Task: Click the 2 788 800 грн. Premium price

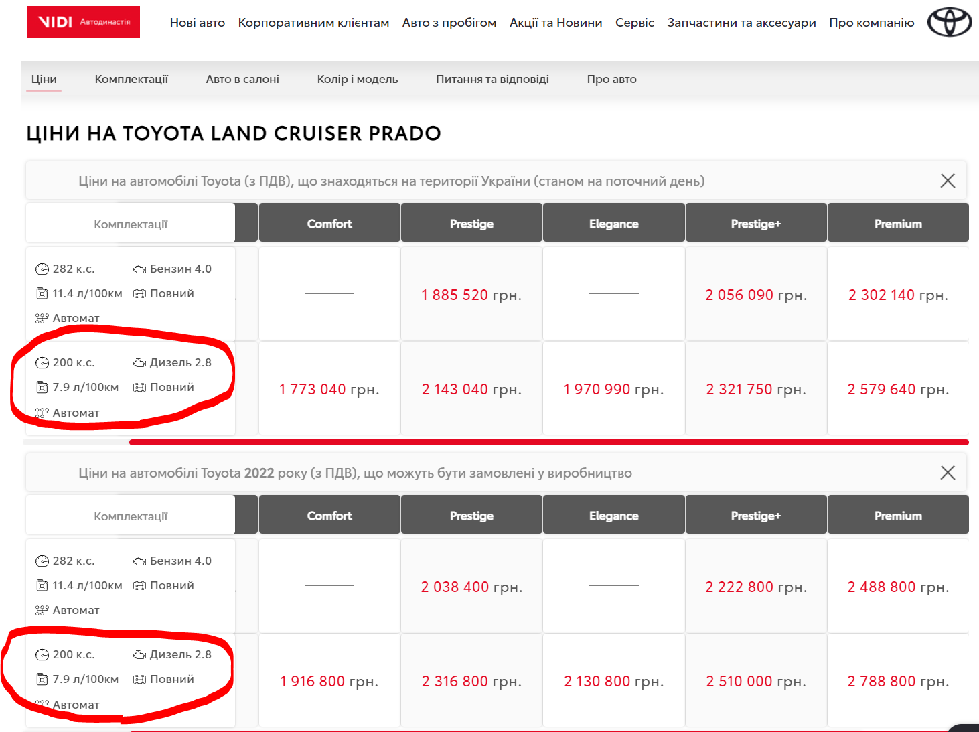Action: pos(897,681)
